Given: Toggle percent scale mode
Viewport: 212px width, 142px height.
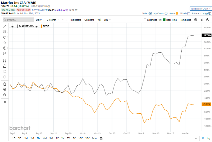Looking at the screenshot, I should tap(203, 138).
